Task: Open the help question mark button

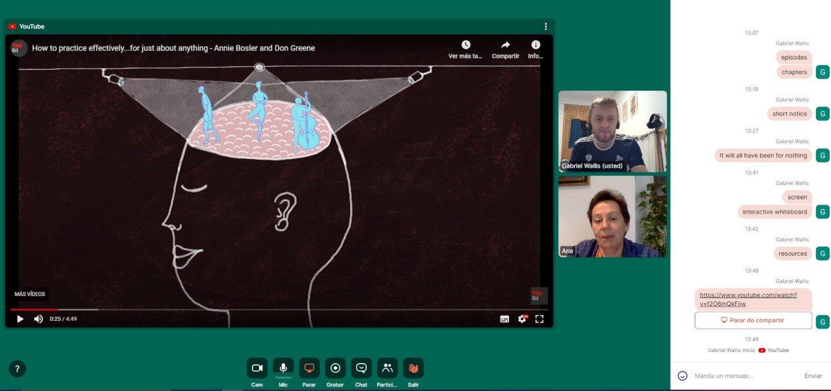Action: [x=18, y=369]
